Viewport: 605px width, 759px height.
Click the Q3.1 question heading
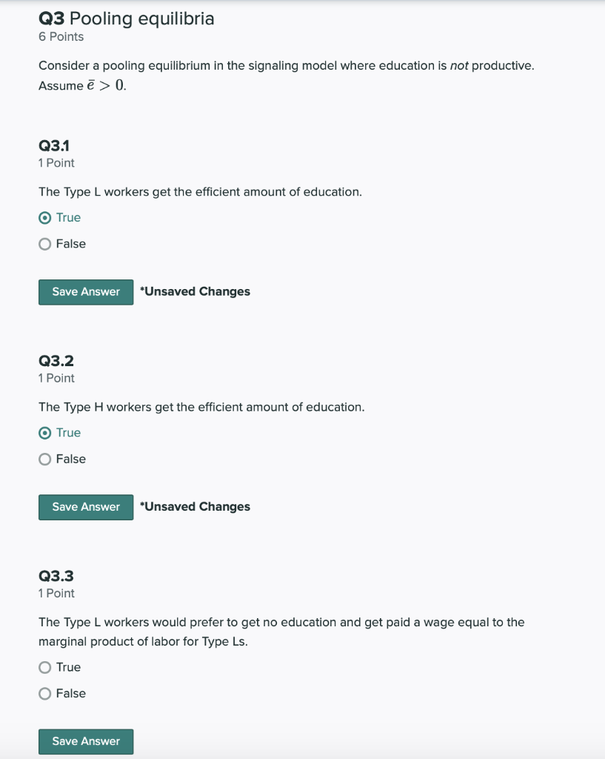click(53, 145)
